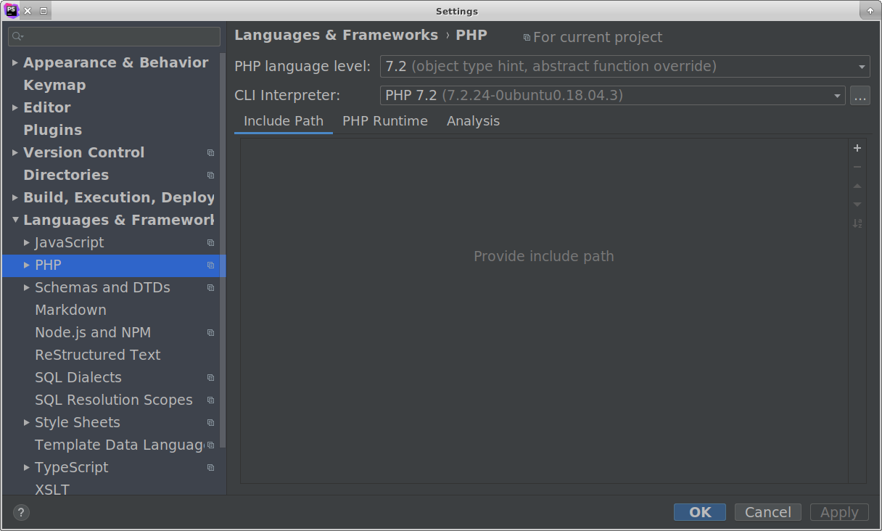Click the settings search field
Image resolution: width=882 pixels, height=531 pixels.
[115, 36]
